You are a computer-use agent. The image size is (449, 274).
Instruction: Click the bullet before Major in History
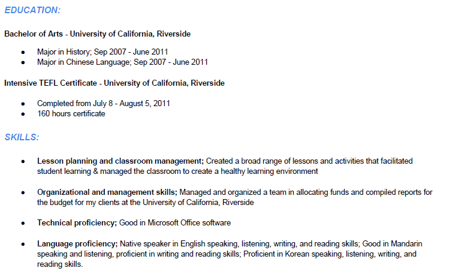tap(23, 52)
